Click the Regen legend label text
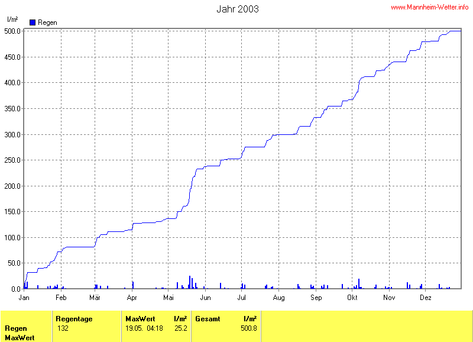 point(47,22)
